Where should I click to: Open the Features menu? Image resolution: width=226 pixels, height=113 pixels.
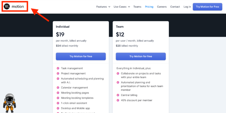102,7
